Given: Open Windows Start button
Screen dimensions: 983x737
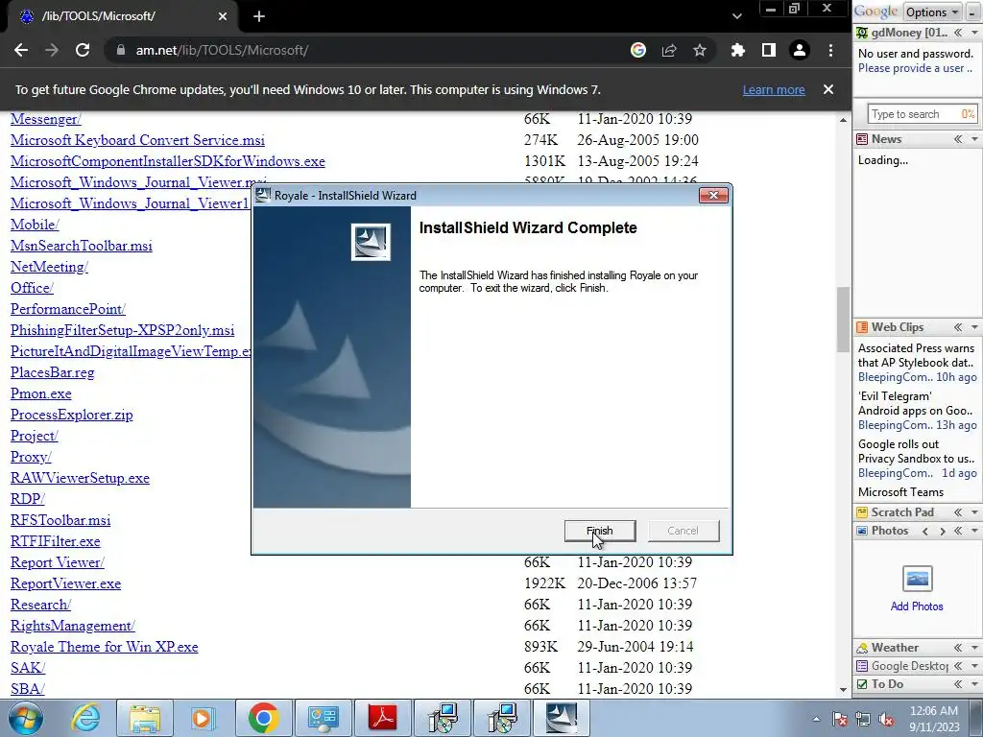Looking at the screenshot, I should 26,718.
